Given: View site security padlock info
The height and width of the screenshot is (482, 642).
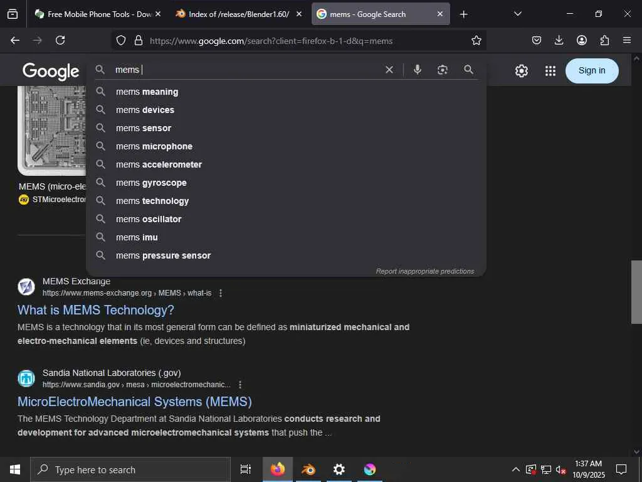Looking at the screenshot, I should [x=139, y=40].
